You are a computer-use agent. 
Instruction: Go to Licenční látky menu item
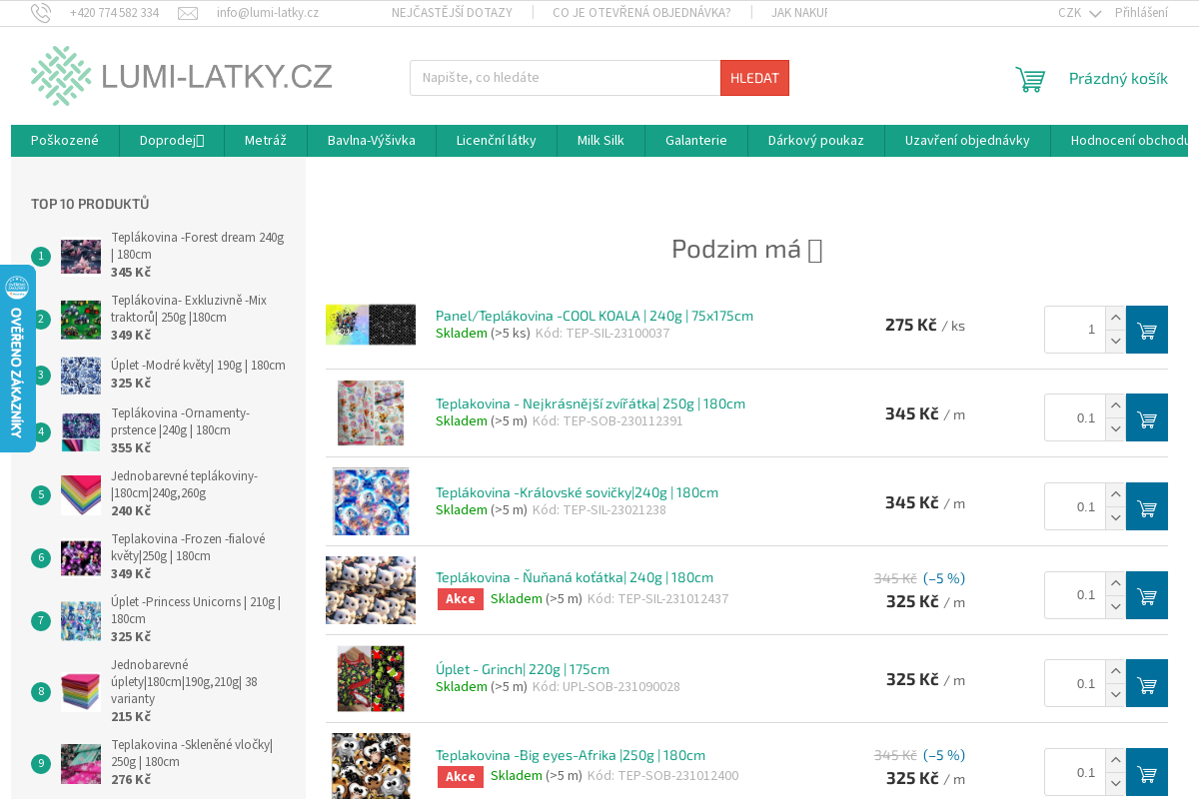point(496,141)
